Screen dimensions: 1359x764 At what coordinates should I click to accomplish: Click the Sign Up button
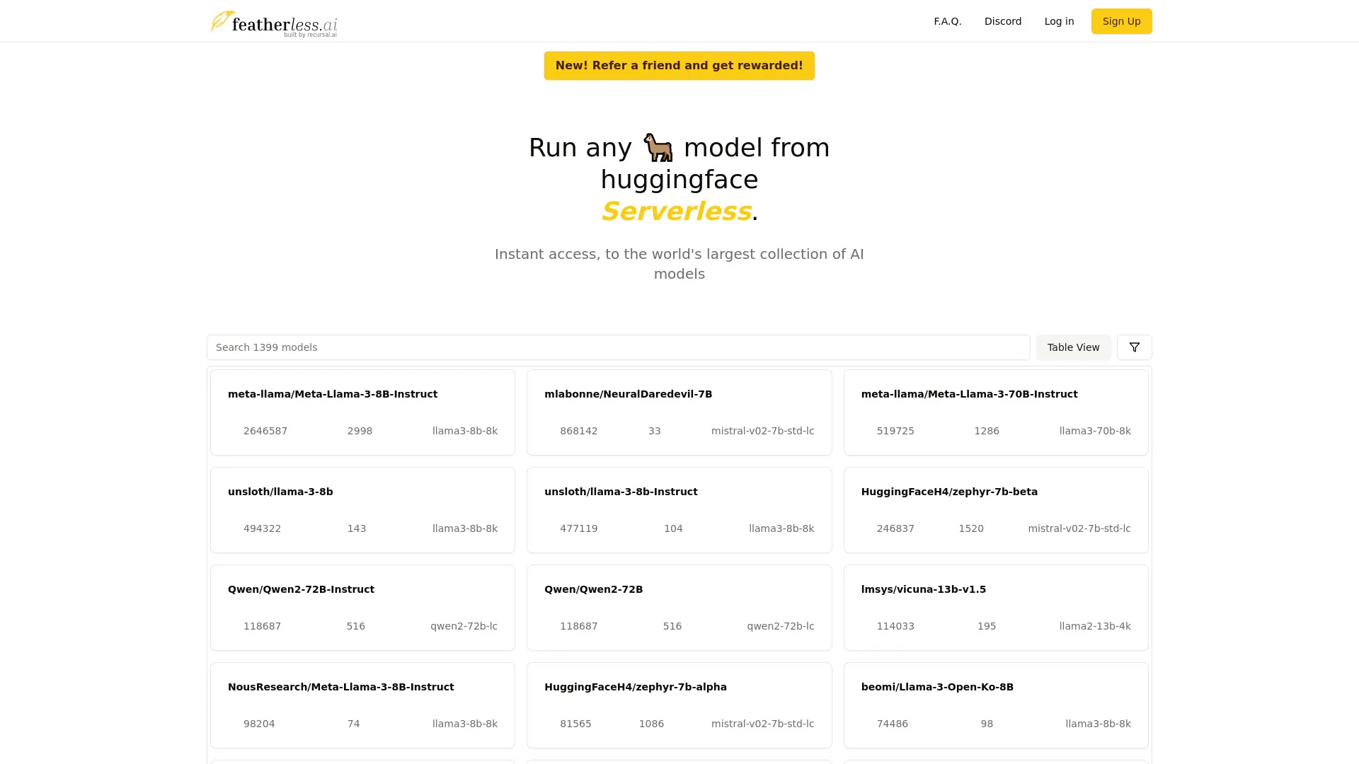(x=1121, y=21)
